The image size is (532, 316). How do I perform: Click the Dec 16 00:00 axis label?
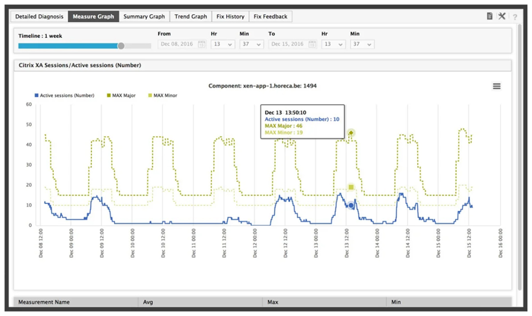(x=500, y=243)
